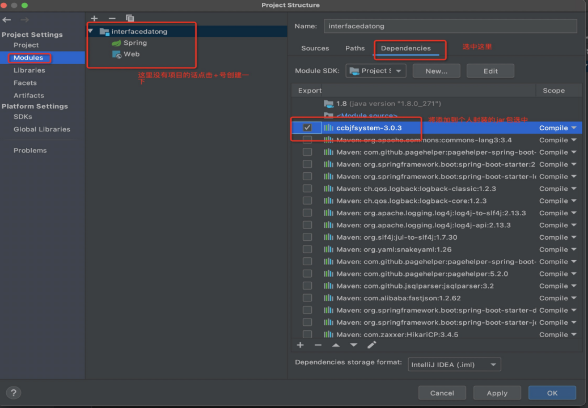Open Module SDK dropdown

[376, 71]
